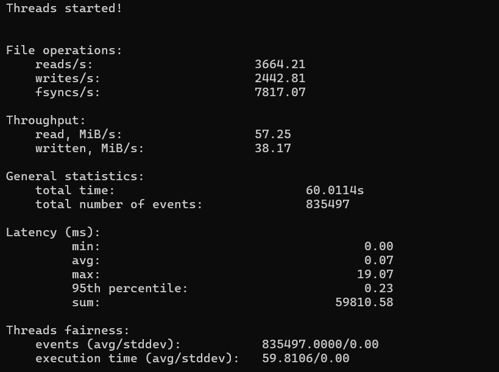Screen dimensions: 499x372
Task: Click the avg latency value 0.07
Action: (x=379, y=260)
